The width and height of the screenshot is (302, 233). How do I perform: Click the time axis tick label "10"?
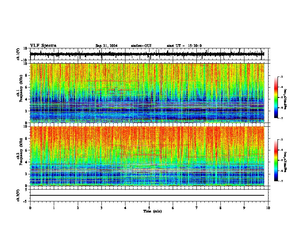(x=268, y=208)
